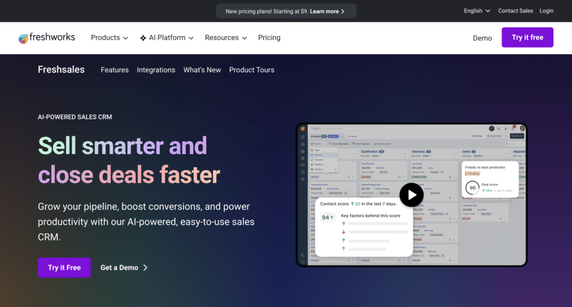
Task: Click the AI Platform sparkle icon
Action: pos(143,38)
